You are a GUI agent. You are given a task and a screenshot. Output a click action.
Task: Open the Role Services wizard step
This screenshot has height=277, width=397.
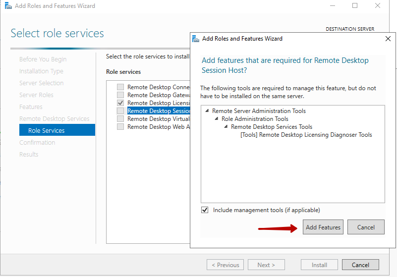(46, 131)
